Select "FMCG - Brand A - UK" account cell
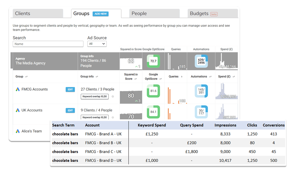 (103, 134)
